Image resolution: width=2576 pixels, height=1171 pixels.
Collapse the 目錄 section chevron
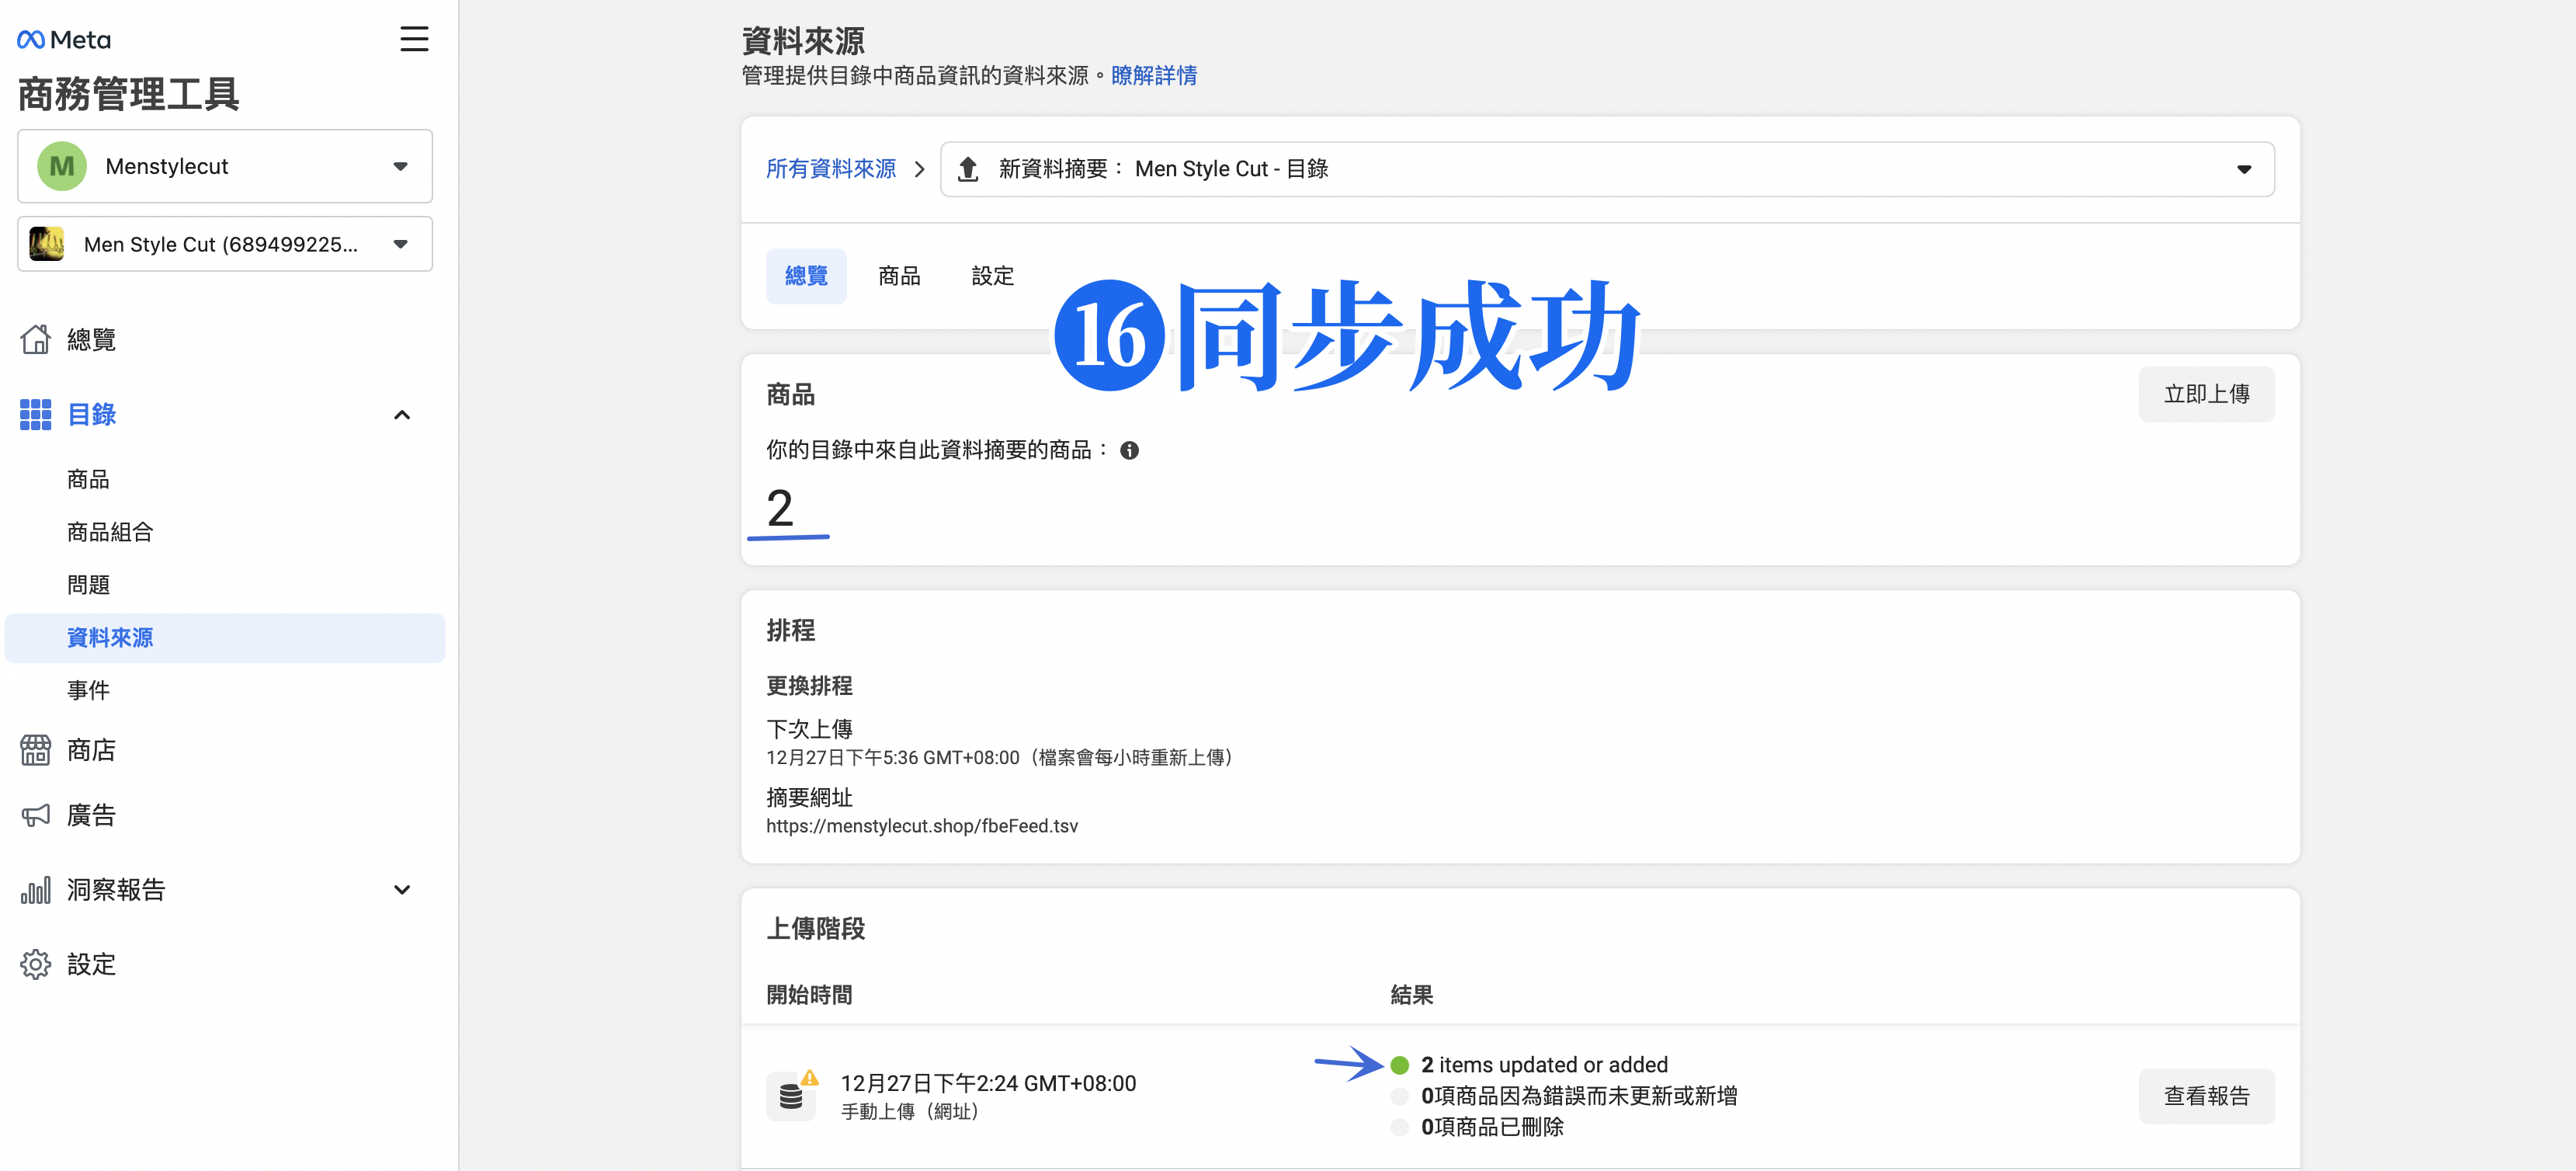[402, 415]
